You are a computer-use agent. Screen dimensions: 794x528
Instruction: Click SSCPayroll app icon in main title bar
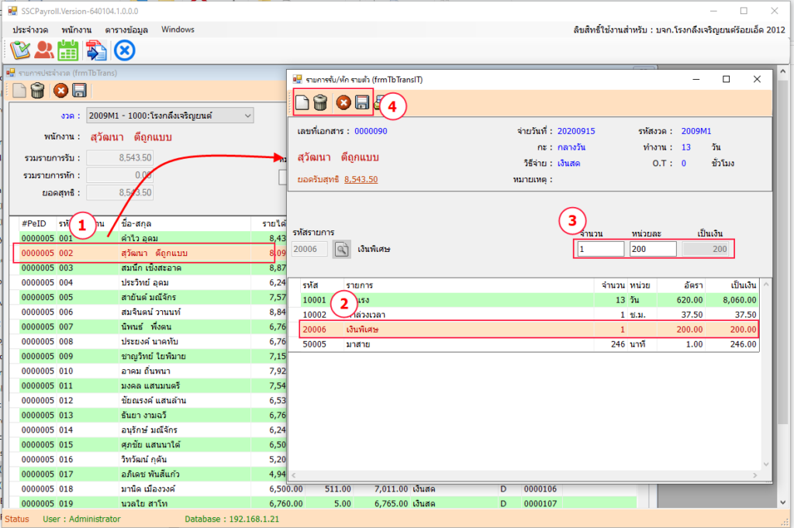click(x=12, y=11)
